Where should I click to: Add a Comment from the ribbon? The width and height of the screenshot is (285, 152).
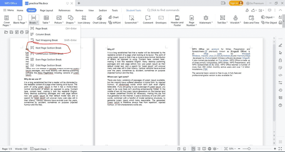tap(148, 20)
